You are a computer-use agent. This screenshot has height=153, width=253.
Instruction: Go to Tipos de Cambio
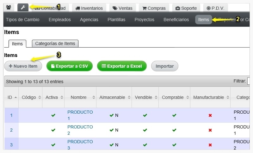coord(22,20)
